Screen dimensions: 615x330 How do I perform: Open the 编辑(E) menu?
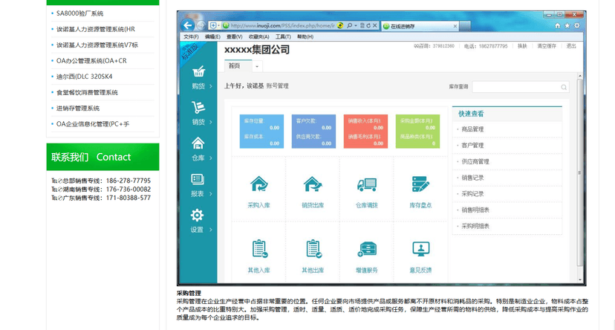[x=212, y=36]
